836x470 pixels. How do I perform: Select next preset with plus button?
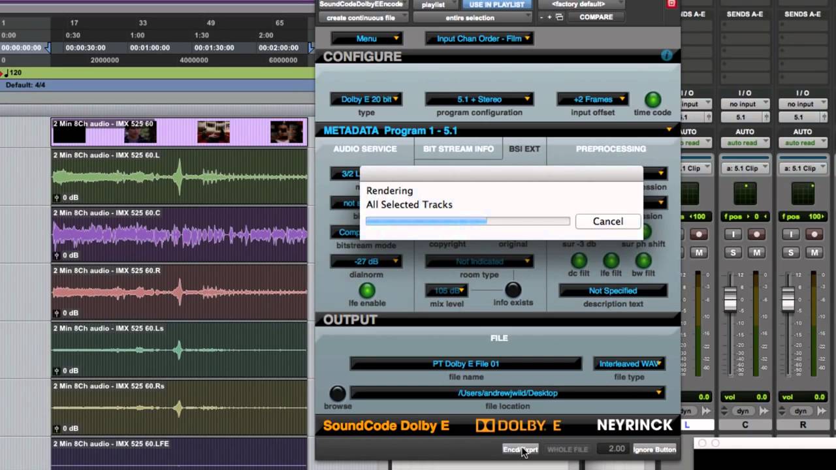(x=550, y=17)
